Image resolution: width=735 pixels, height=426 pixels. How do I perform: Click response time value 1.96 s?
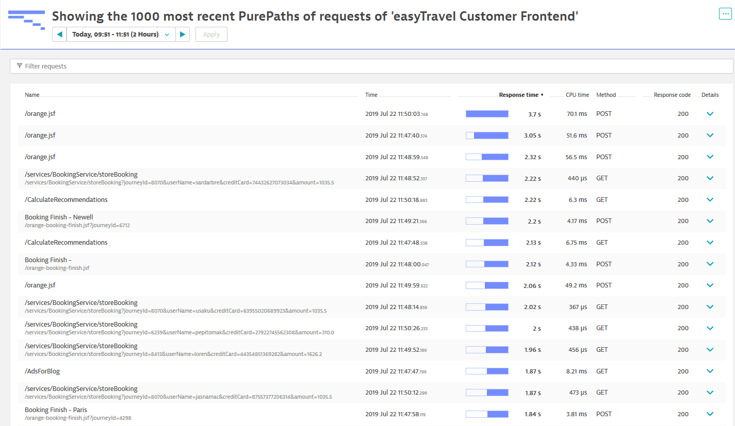(532, 350)
